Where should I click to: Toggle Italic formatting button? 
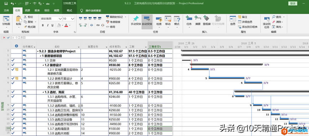click(x=48, y=25)
